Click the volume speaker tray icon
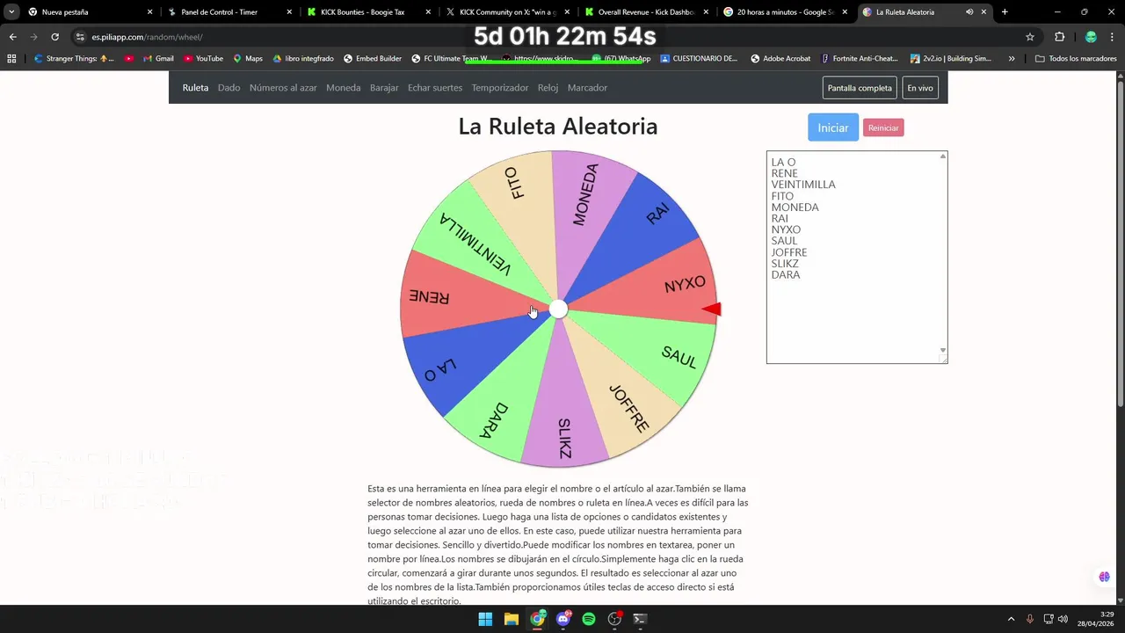The width and height of the screenshot is (1125, 633). click(x=1063, y=619)
